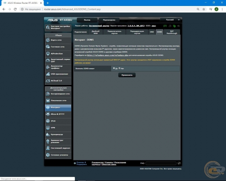Open Traffic Analyzer (Анализатор трафика)
The width and height of the screenshot is (226, 181).
click(58, 67)
